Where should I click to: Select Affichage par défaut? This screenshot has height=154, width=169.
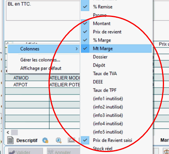point(41,68)
